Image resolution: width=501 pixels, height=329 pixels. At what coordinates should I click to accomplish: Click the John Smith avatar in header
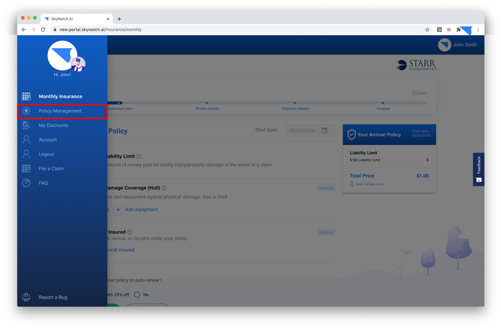click(444, 45)
